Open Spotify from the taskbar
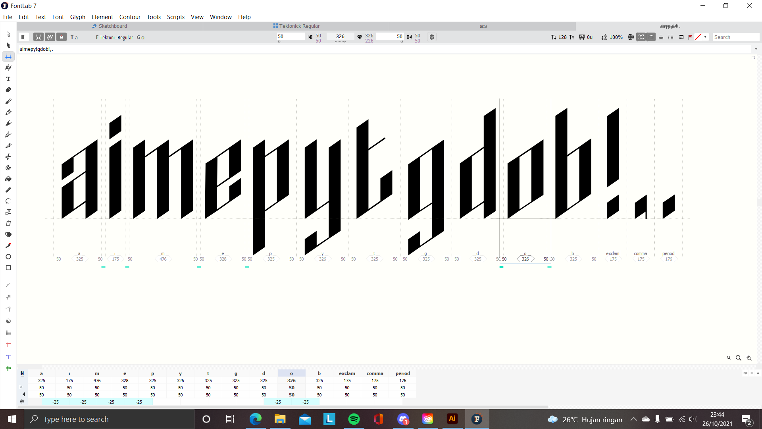The image size is (762, 429). point(354,419)
